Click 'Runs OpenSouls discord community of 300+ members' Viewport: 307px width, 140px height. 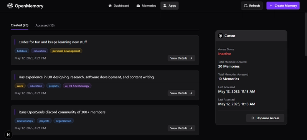pyautogui.click(x=62, y=112)
